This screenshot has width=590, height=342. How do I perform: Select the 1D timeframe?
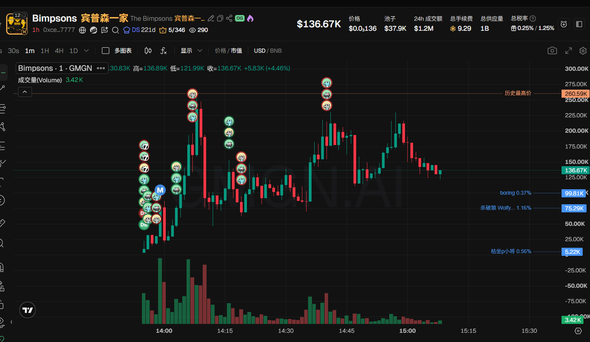tap(73, 51)
